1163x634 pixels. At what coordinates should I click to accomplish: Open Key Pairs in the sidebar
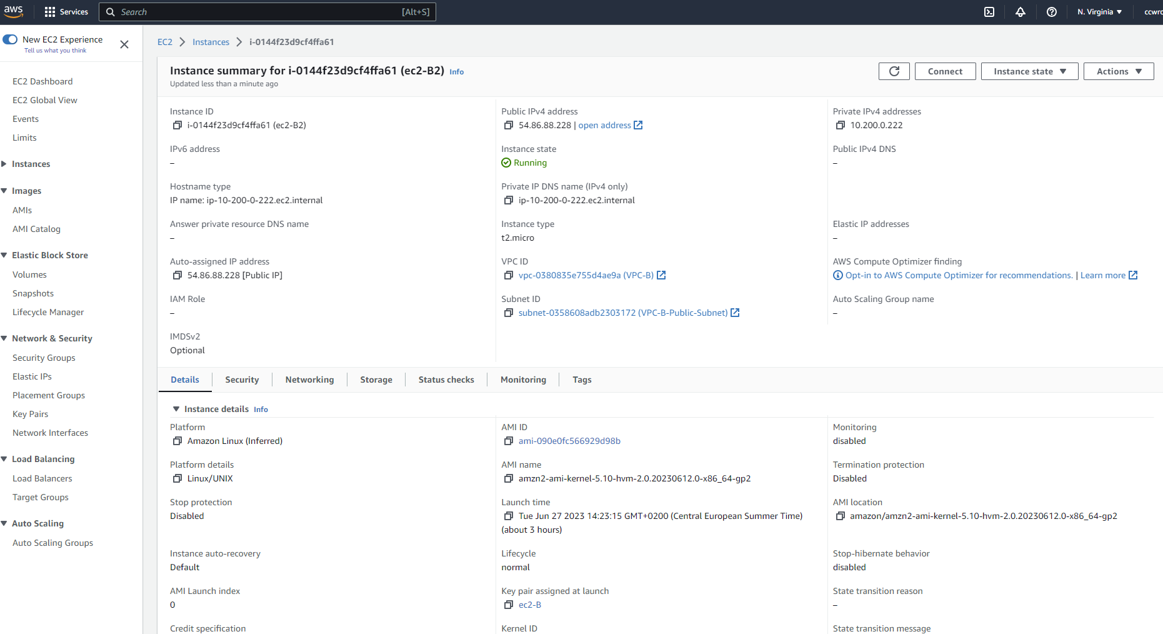coord(31,414)
